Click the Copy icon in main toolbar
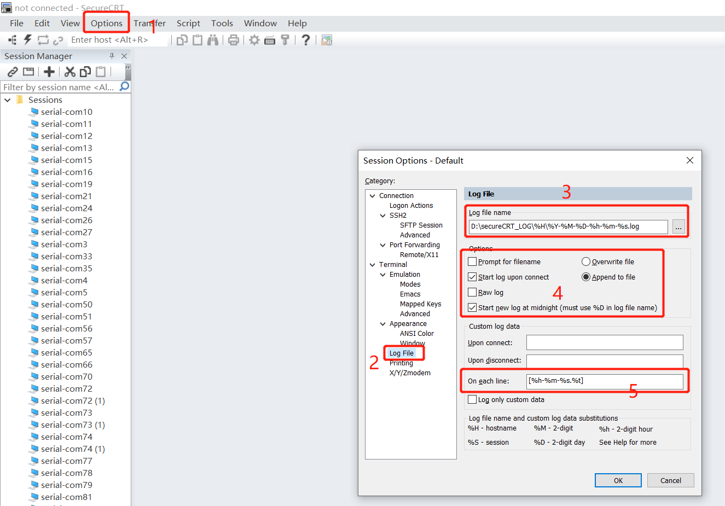The height and width of the screenshot is (506, 725). point(182,40)
